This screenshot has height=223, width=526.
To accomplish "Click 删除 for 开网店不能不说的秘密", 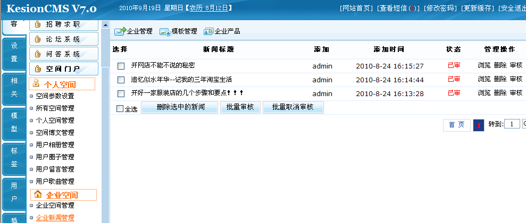I will point(500,65).
